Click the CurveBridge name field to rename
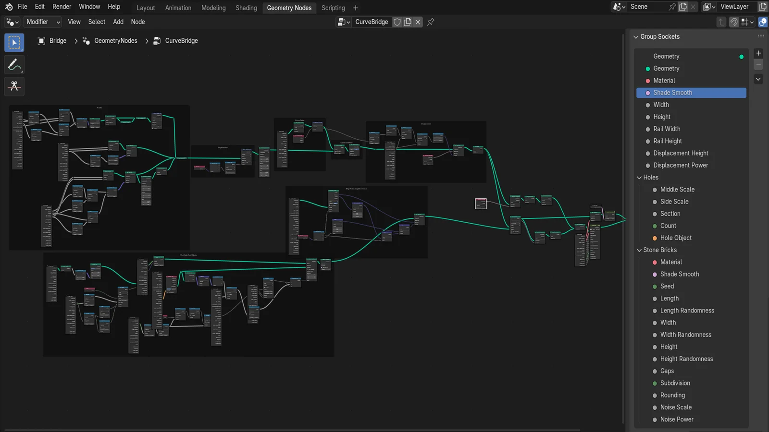 click(x=372, y=22)
